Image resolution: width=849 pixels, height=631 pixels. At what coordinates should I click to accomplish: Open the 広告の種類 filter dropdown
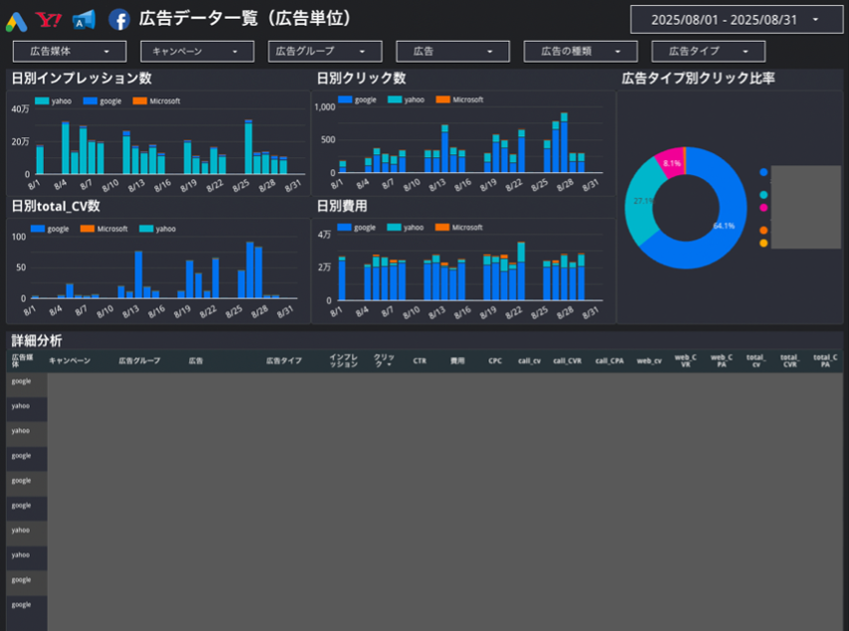(x=581, y=51)
